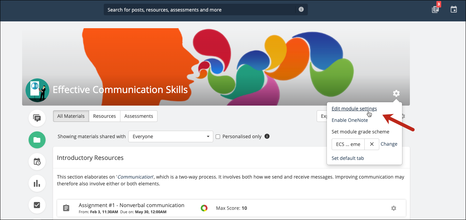Viewport: 466px width, 220px height.
Task: Choose Enable OneNote from the menu
Action: click(x=350, y=120)
